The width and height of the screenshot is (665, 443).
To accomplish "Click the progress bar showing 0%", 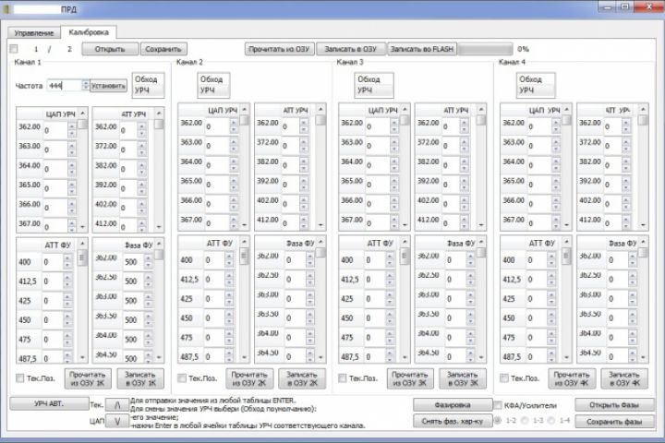I will click(x=485, y=49).
